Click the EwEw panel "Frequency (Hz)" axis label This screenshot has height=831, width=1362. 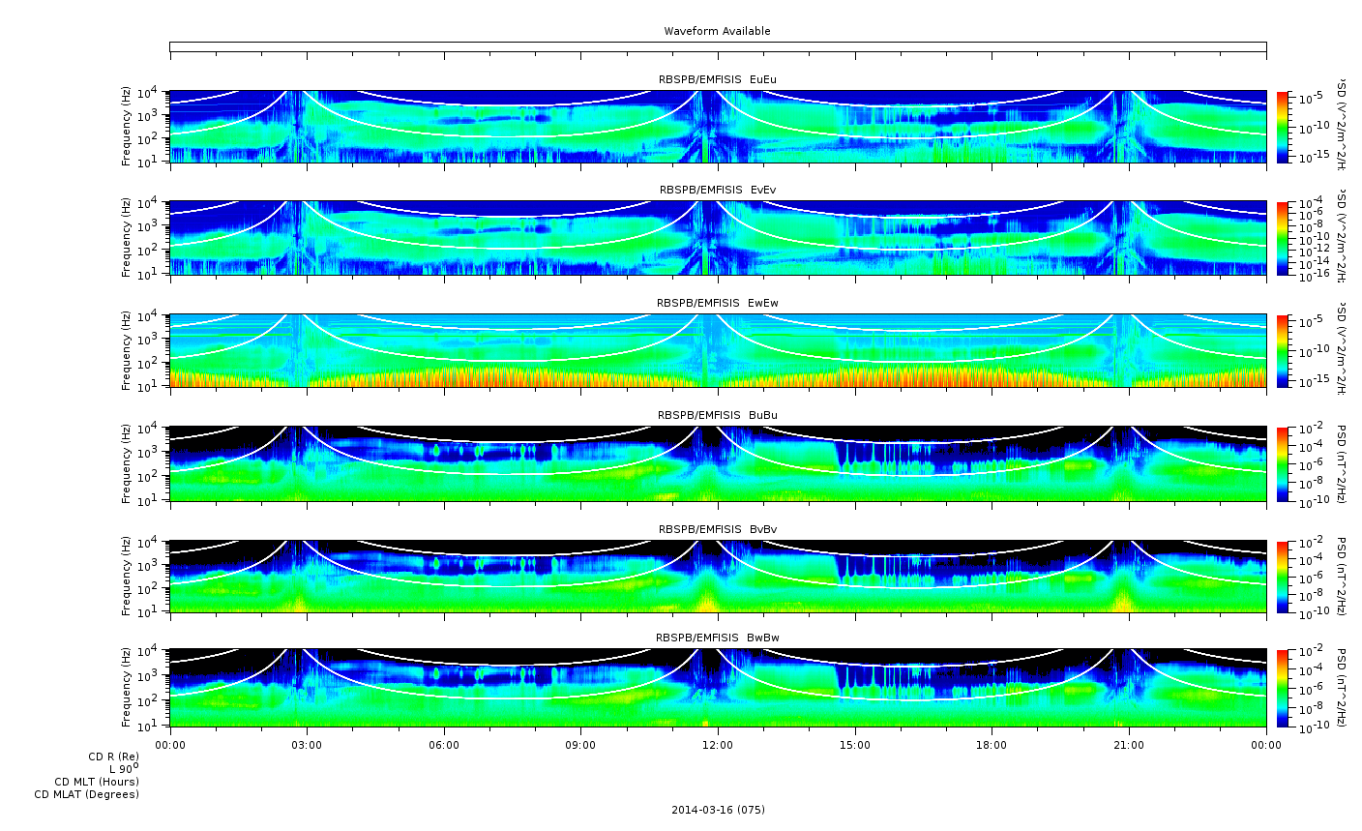click(x=127, y=351)
